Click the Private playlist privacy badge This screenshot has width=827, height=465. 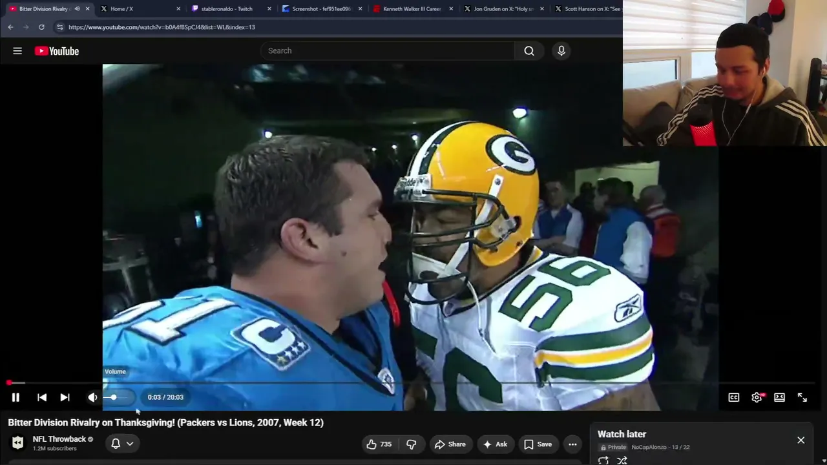tap(613, 447)
